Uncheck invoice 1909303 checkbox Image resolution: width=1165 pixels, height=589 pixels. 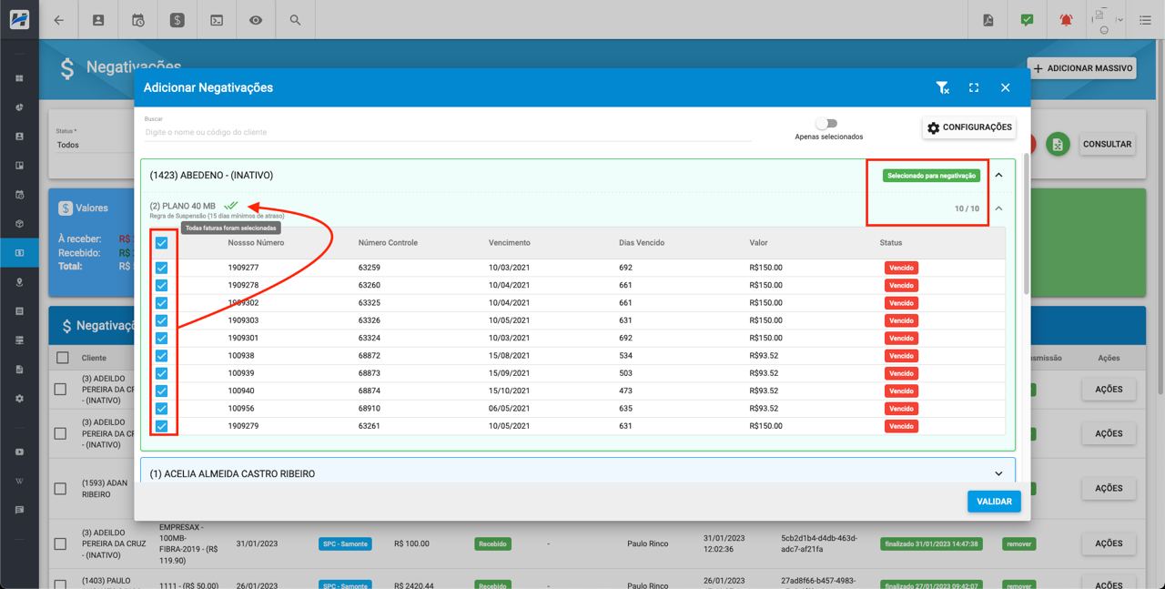tap(161, 320)
